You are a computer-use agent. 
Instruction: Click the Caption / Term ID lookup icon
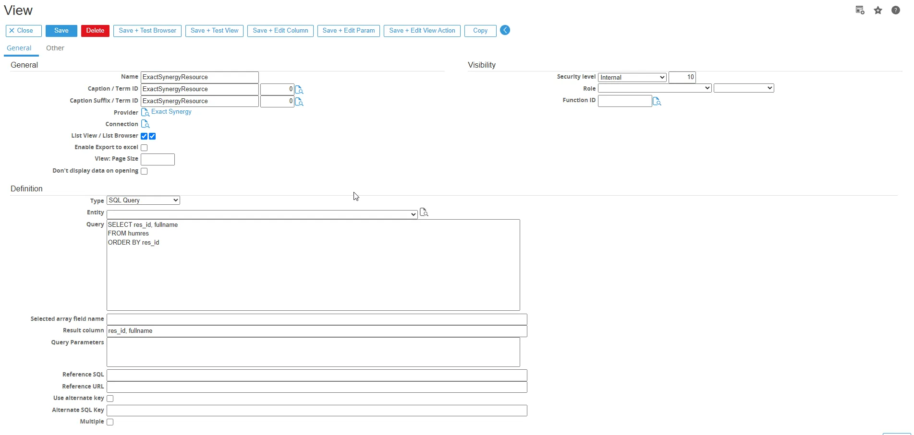pyautogui.click(x=299, y=90)
